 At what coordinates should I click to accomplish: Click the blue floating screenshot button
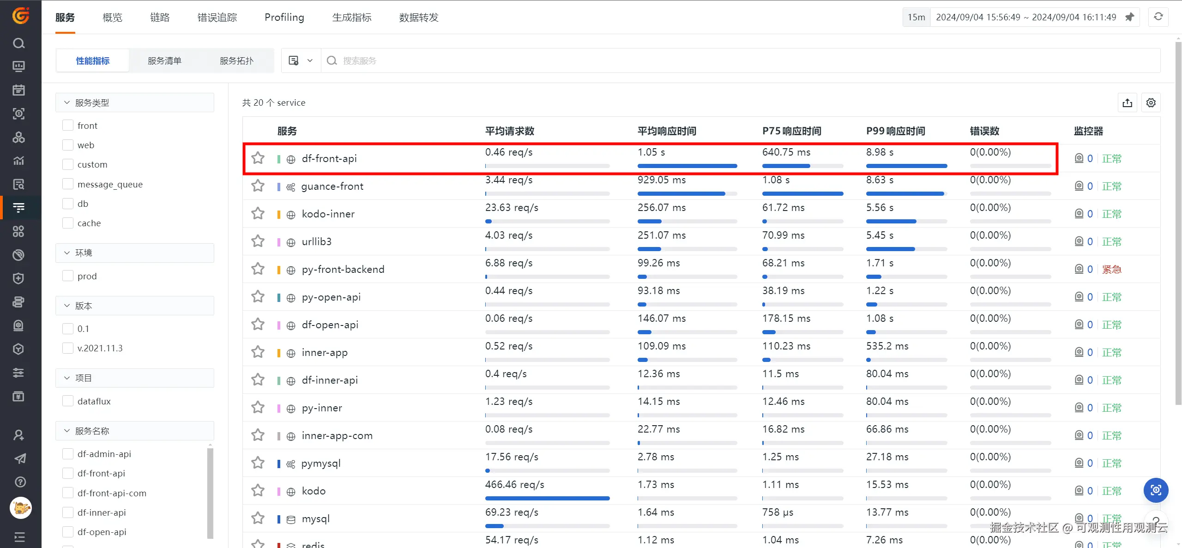tap(1156, 490)
